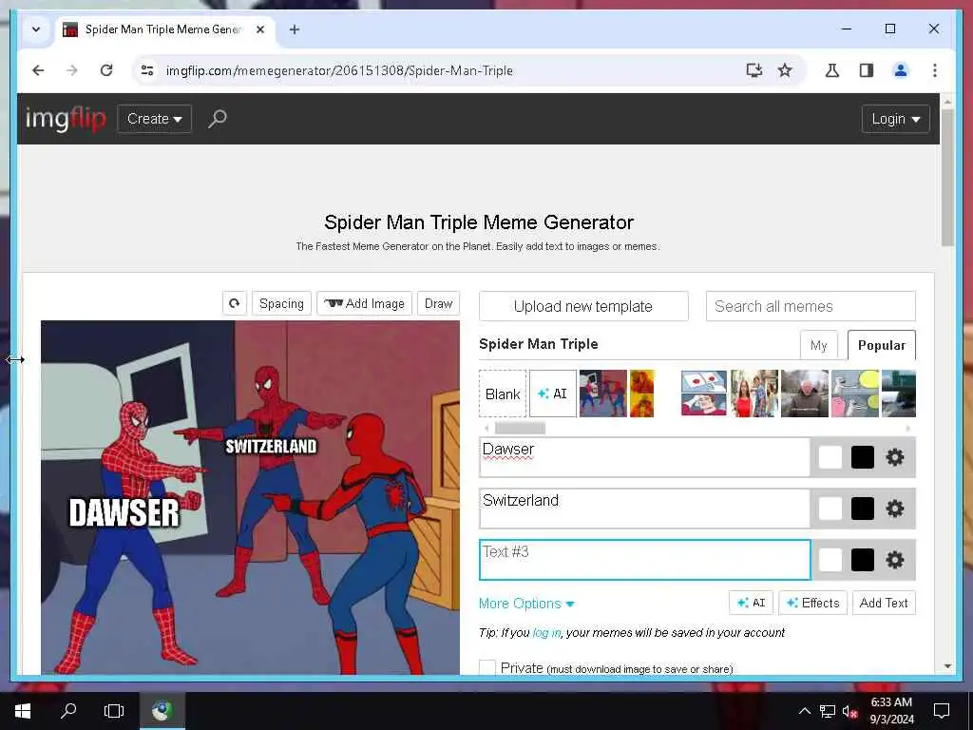Click the imgflip logo
The height and width of the screenshot is (730, 973).
[66, 119]
